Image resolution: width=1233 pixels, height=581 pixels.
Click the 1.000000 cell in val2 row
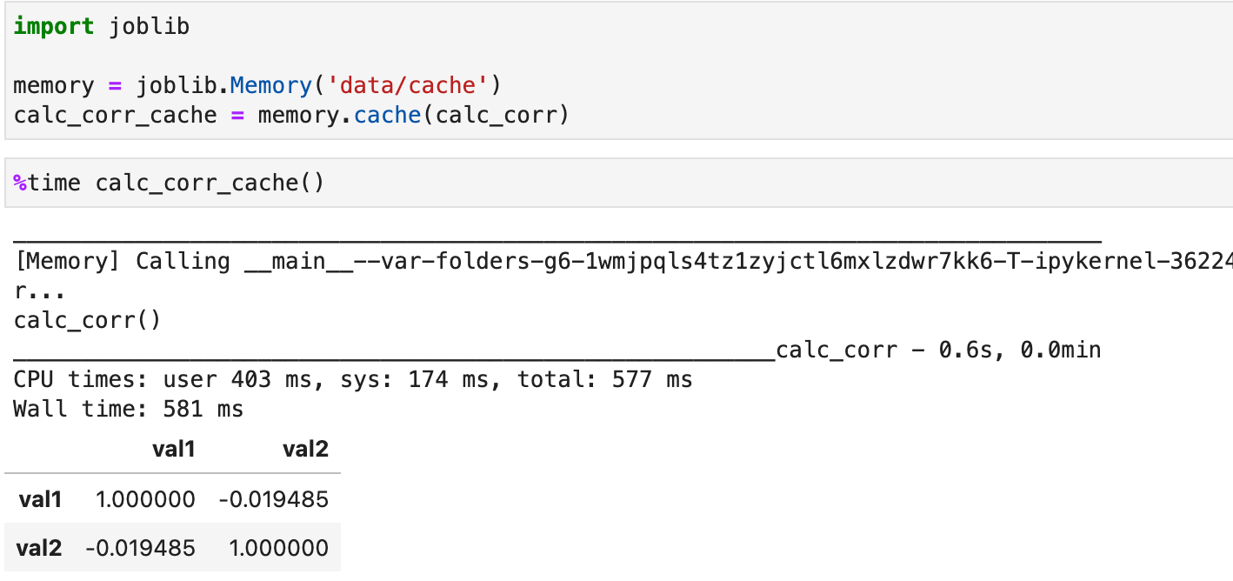(x=280, y=548)
